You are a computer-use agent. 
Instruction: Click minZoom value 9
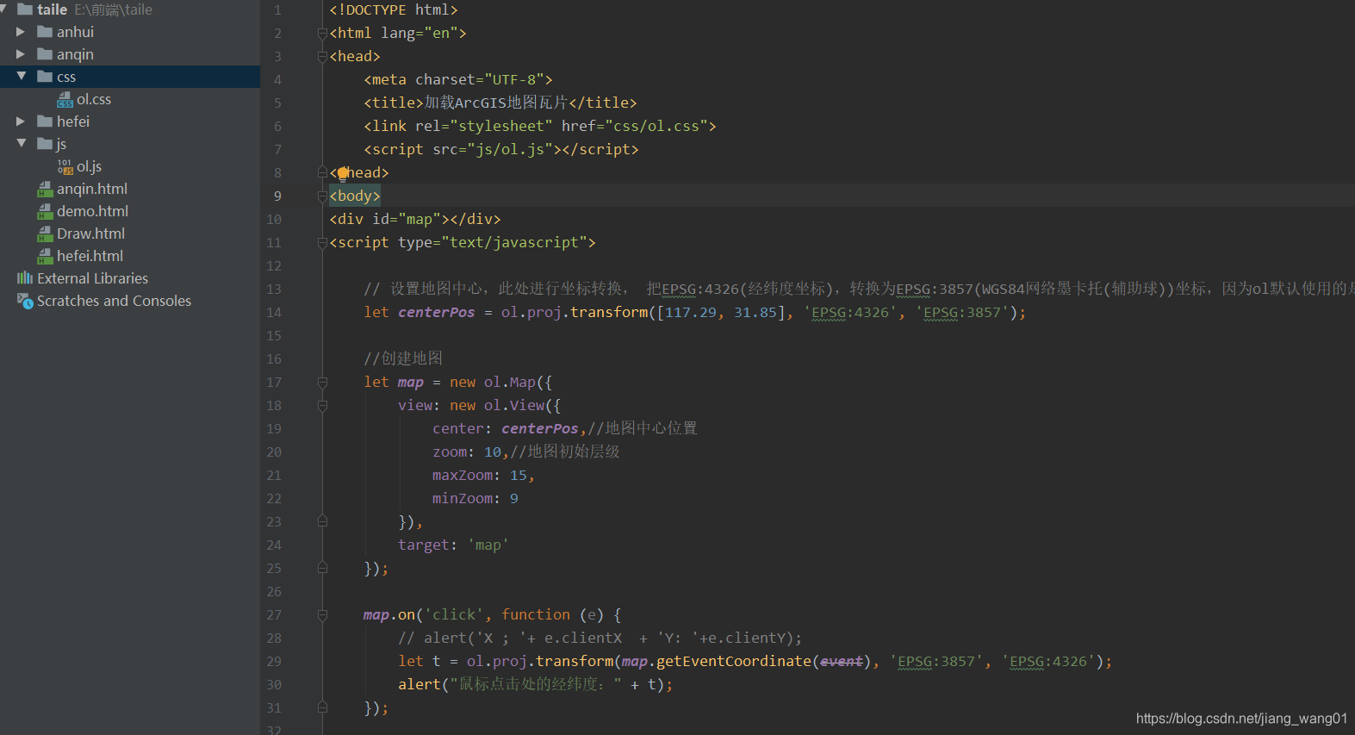pyautogui.click(x=514, y=498)
